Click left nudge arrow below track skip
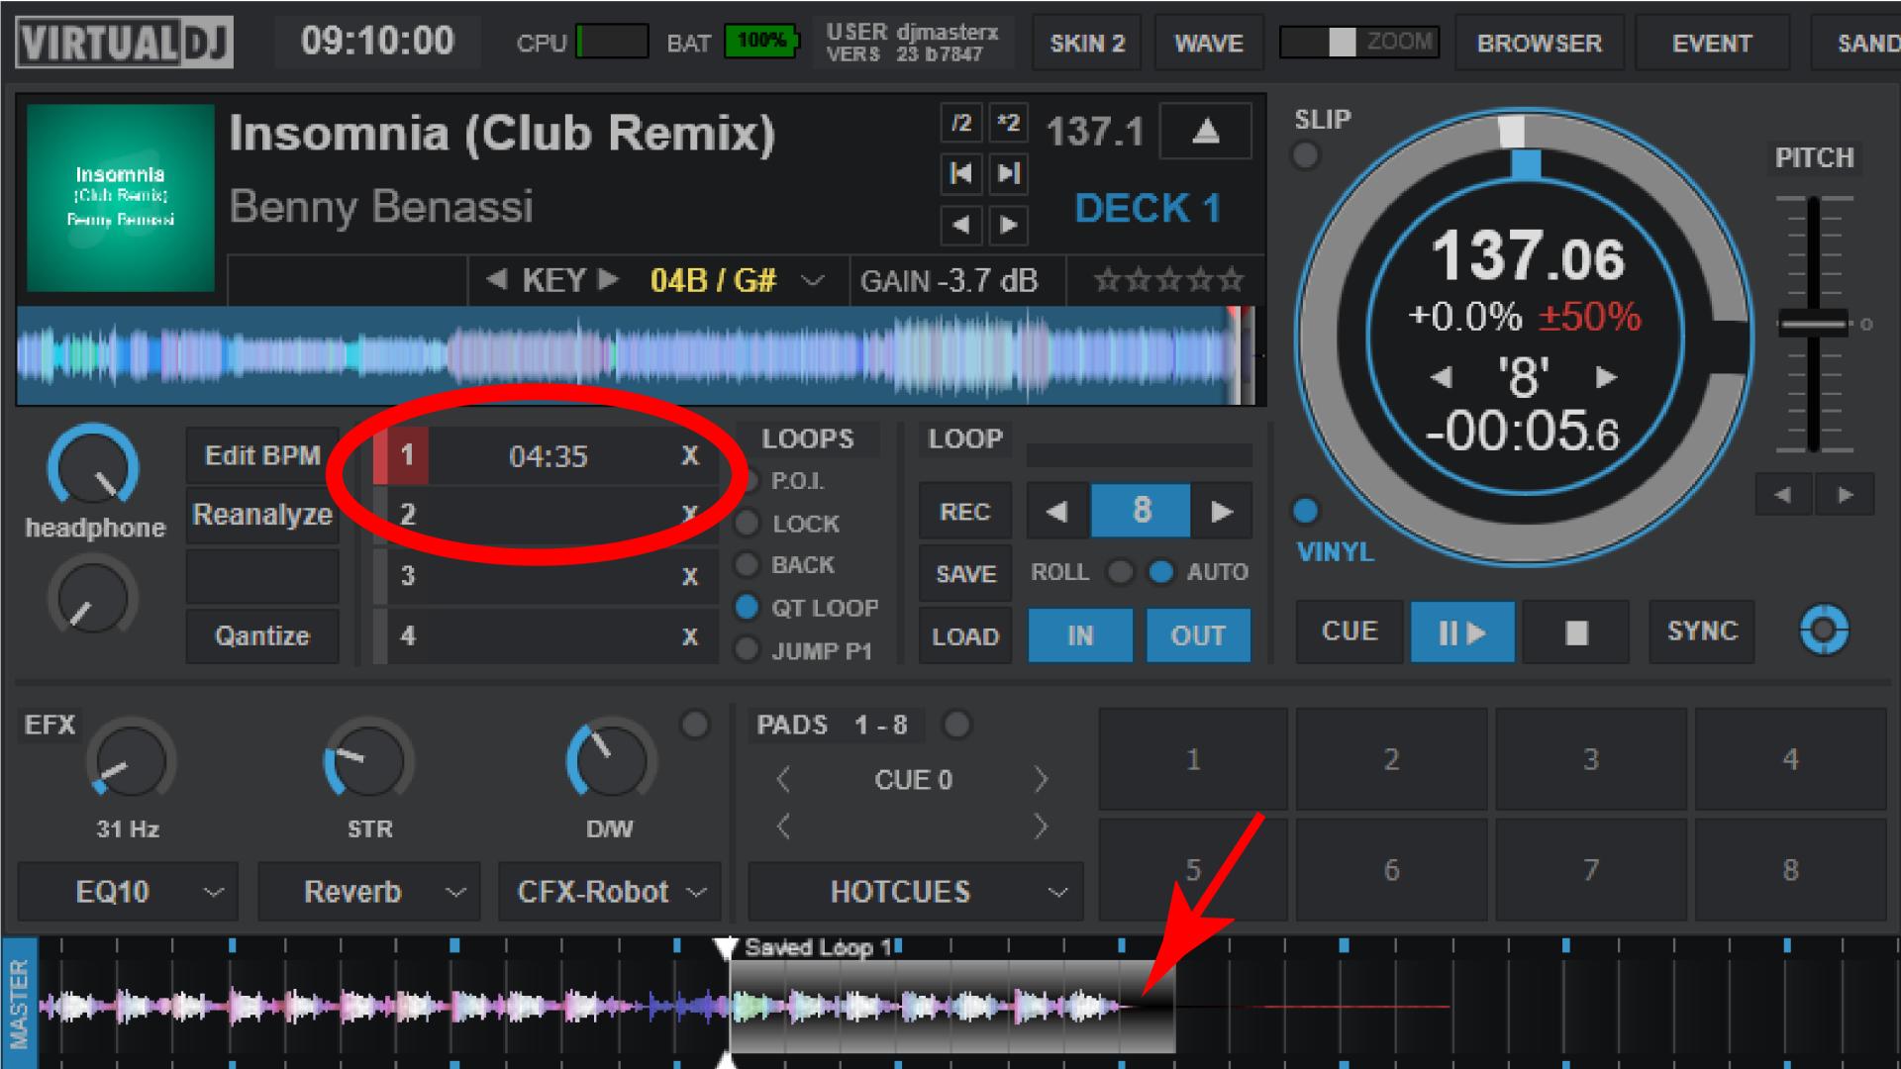The image size is (1901, 1069). (961, 225)
